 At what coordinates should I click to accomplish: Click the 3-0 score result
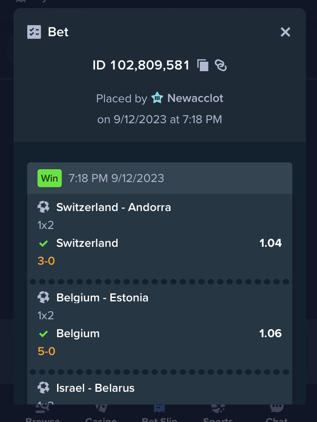[x=46, y=261]
